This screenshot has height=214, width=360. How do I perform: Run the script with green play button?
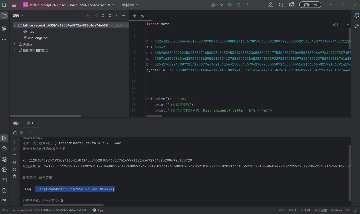pos(230,5)
